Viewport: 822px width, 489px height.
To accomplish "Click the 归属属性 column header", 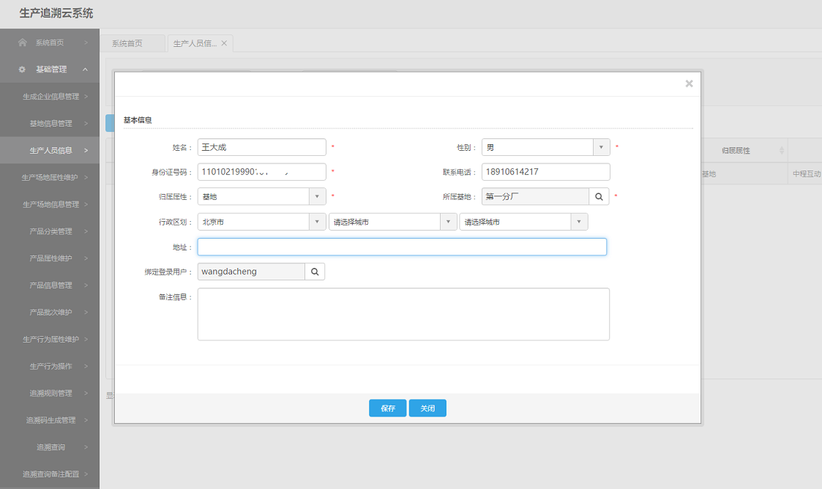I will coord(736,150).
